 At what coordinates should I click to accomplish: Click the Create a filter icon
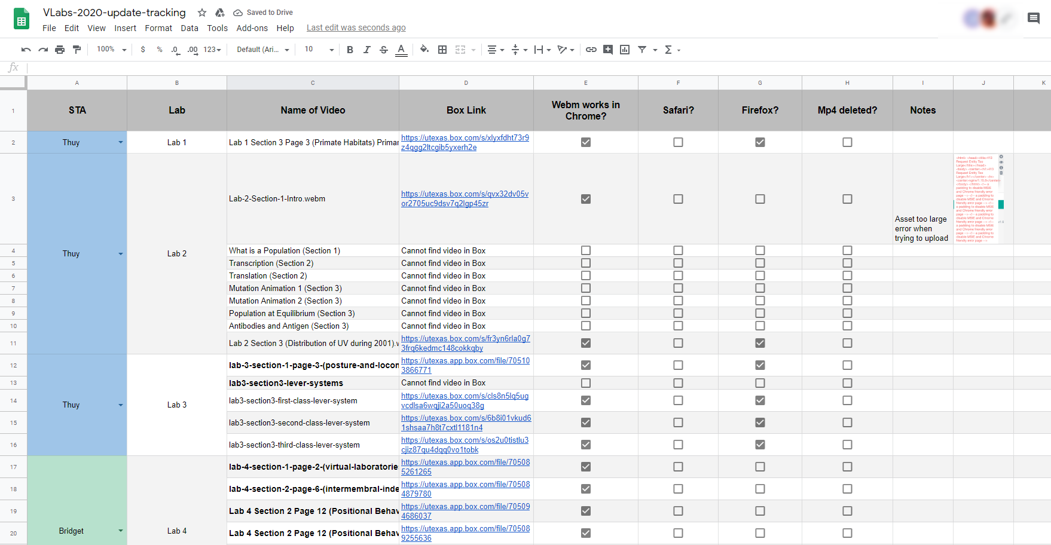tap(642, 50)
